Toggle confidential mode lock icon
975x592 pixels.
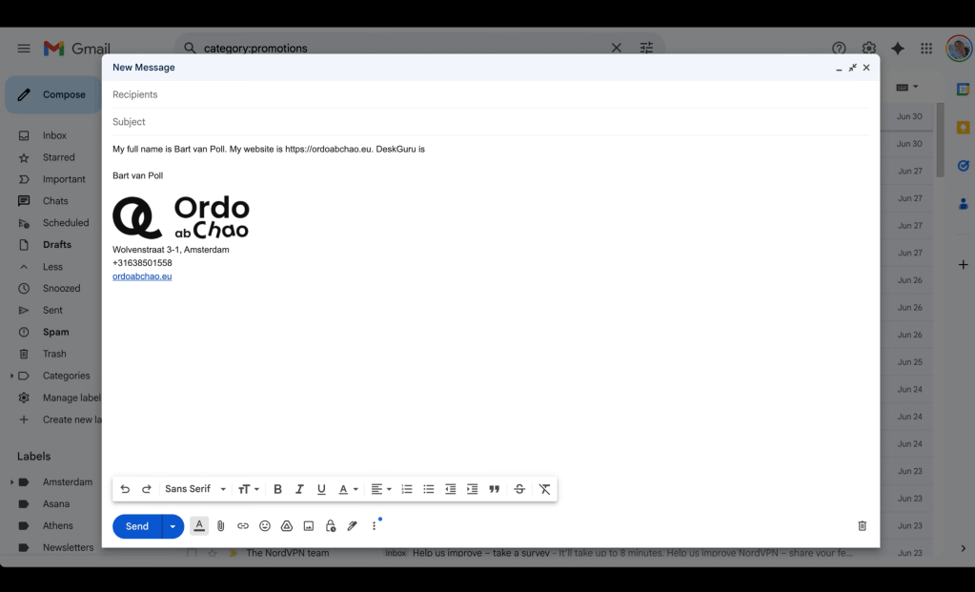click(x=331, y=526)
